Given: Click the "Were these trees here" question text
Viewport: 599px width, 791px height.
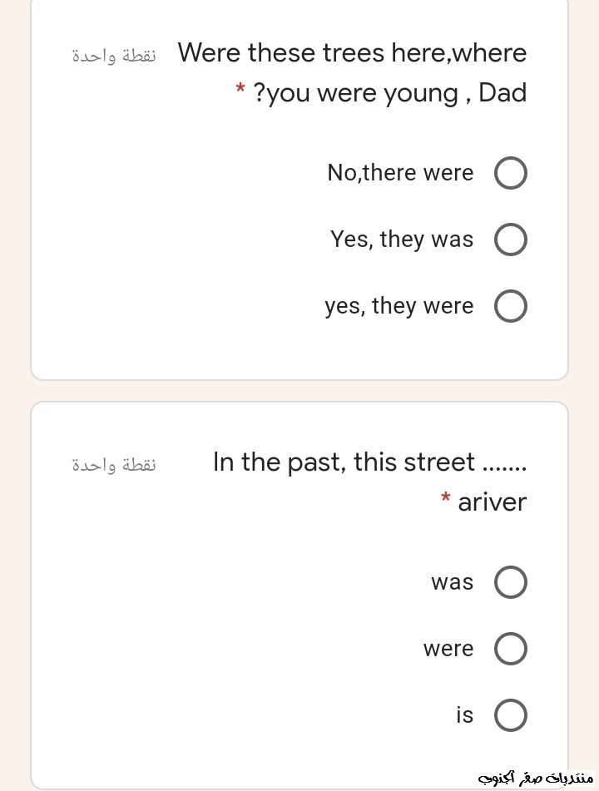Looking at the screenshot, I should coord(352,53).
